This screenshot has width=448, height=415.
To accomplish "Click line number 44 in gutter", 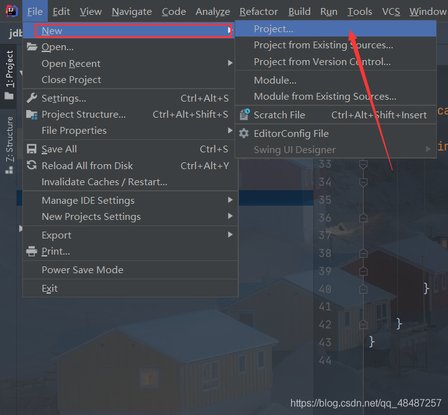I will [x=325, y=360].
